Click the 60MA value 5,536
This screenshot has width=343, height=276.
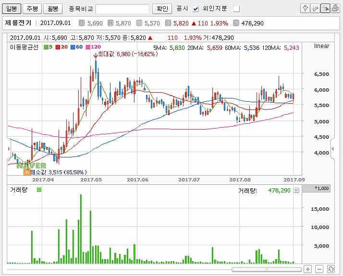tap(252, 48)
